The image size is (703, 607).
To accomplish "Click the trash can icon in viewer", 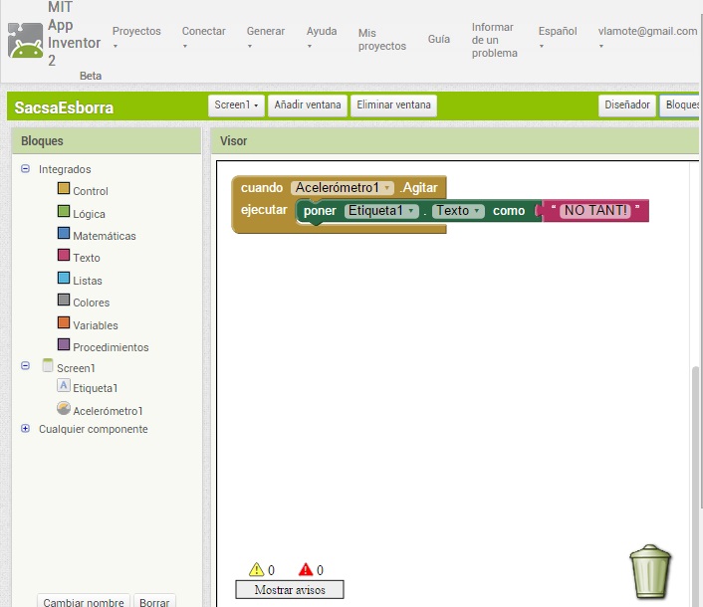I will 649,571.
